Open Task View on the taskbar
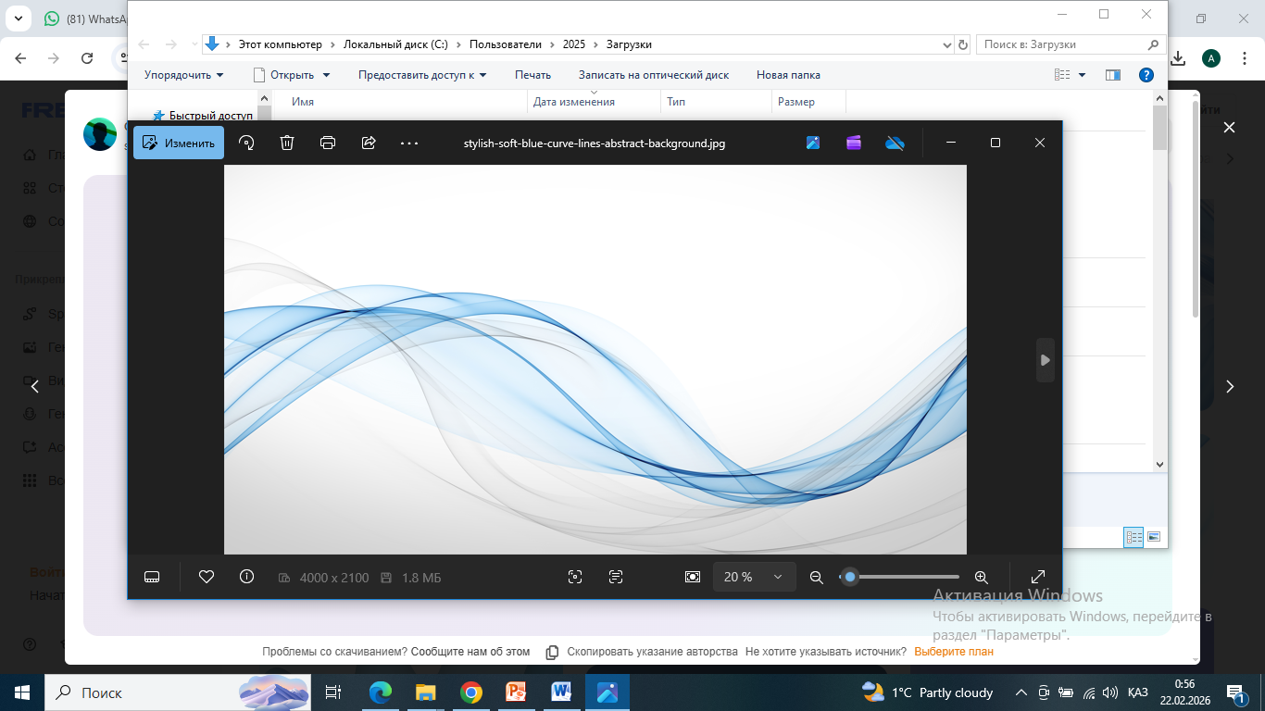The height and width of the screenshot is (711, 1265). pyautogui.click(x=334, y=692)
